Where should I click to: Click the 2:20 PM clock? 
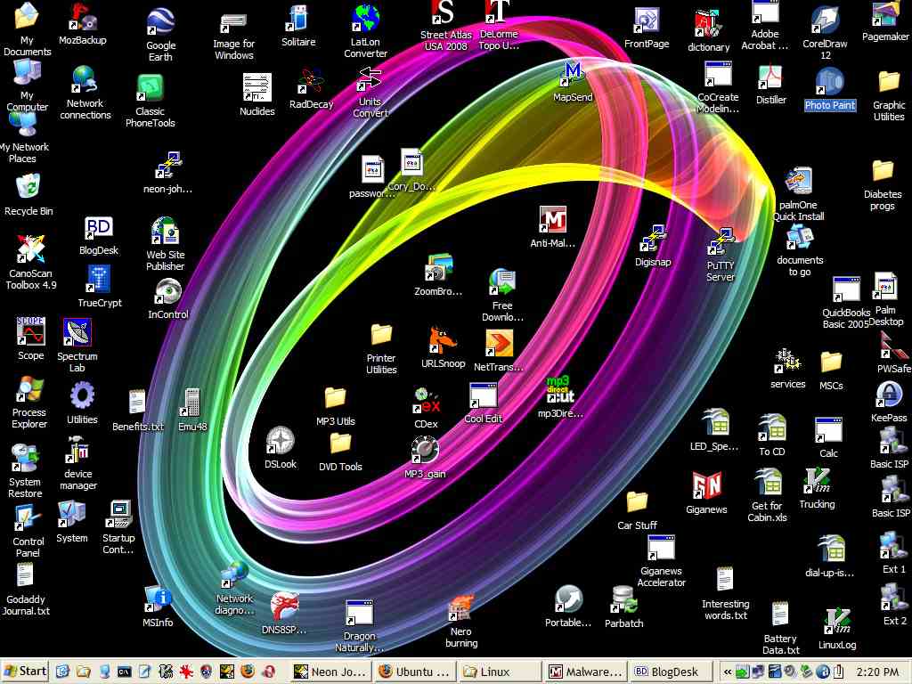point(877,672)
